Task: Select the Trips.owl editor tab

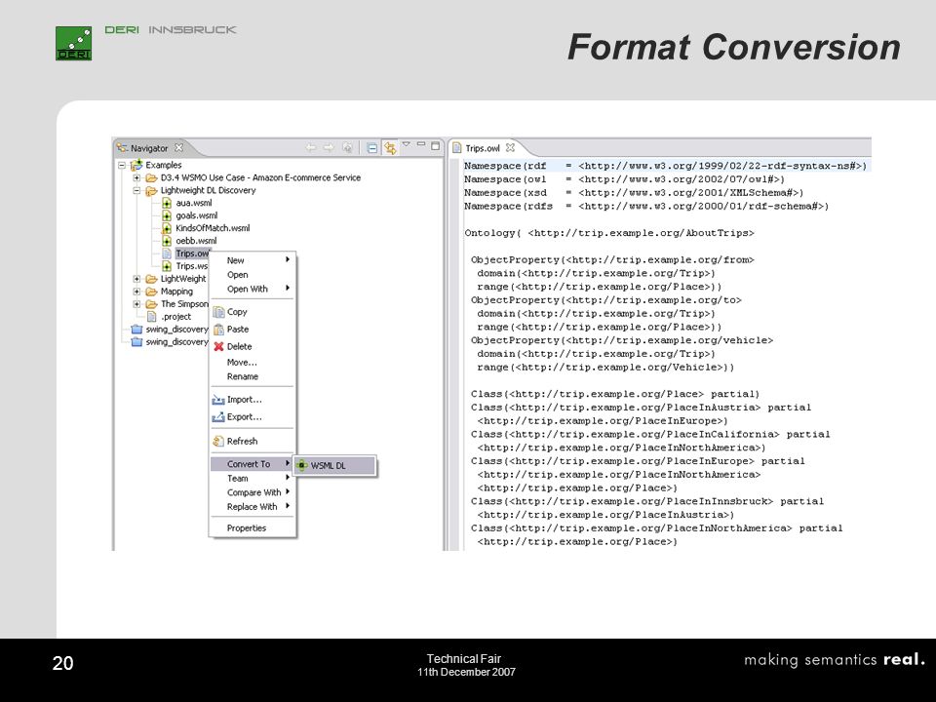Action: 483,148
